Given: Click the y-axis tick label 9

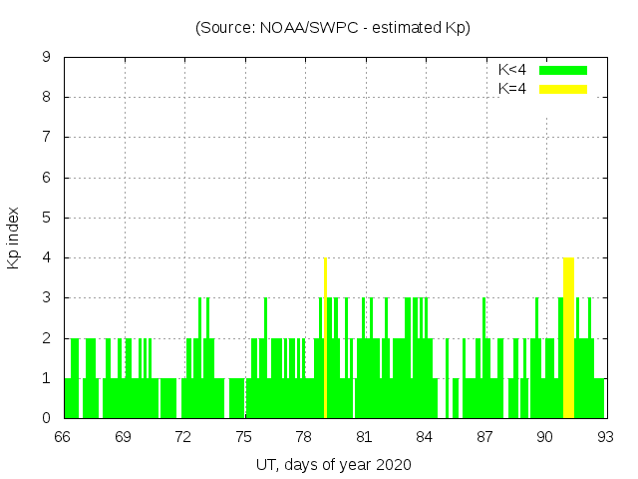Looking at the screenshot, I should point(46,58).
